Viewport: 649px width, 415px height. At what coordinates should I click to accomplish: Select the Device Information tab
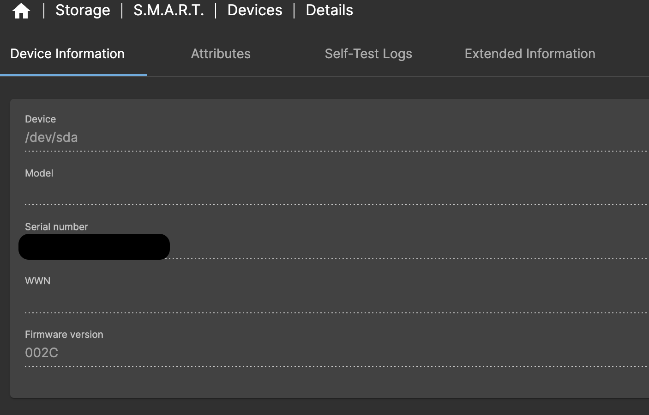click(x=67, y=54)
